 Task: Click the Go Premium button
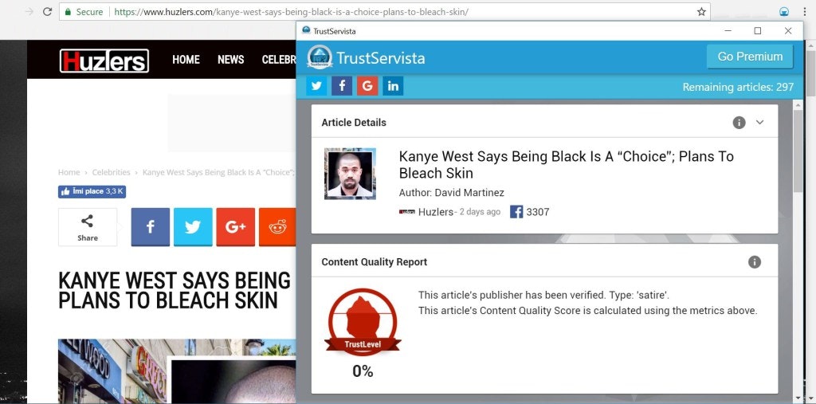pyautogui.click(x=750, y=57)
